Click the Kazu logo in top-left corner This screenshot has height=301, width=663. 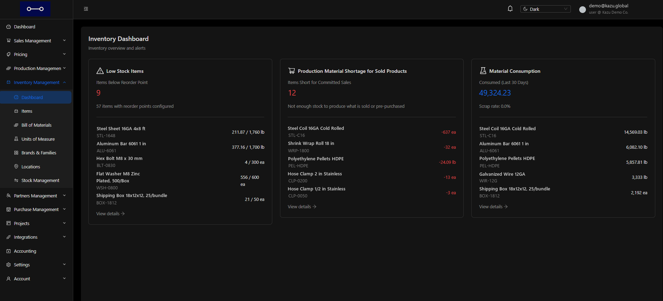point(35,9)
